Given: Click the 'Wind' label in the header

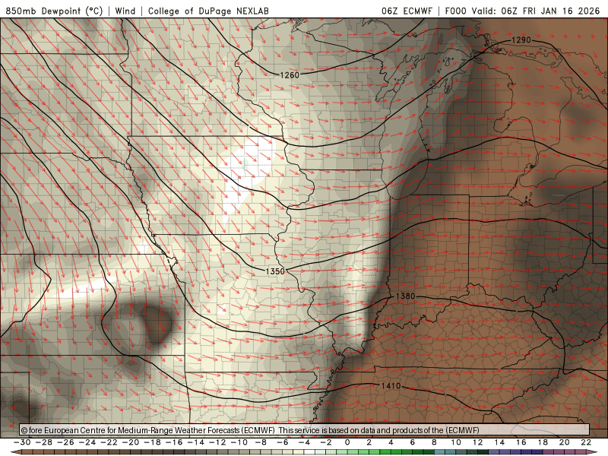Looking at the screenshot, I should click(x=125, y=11).
